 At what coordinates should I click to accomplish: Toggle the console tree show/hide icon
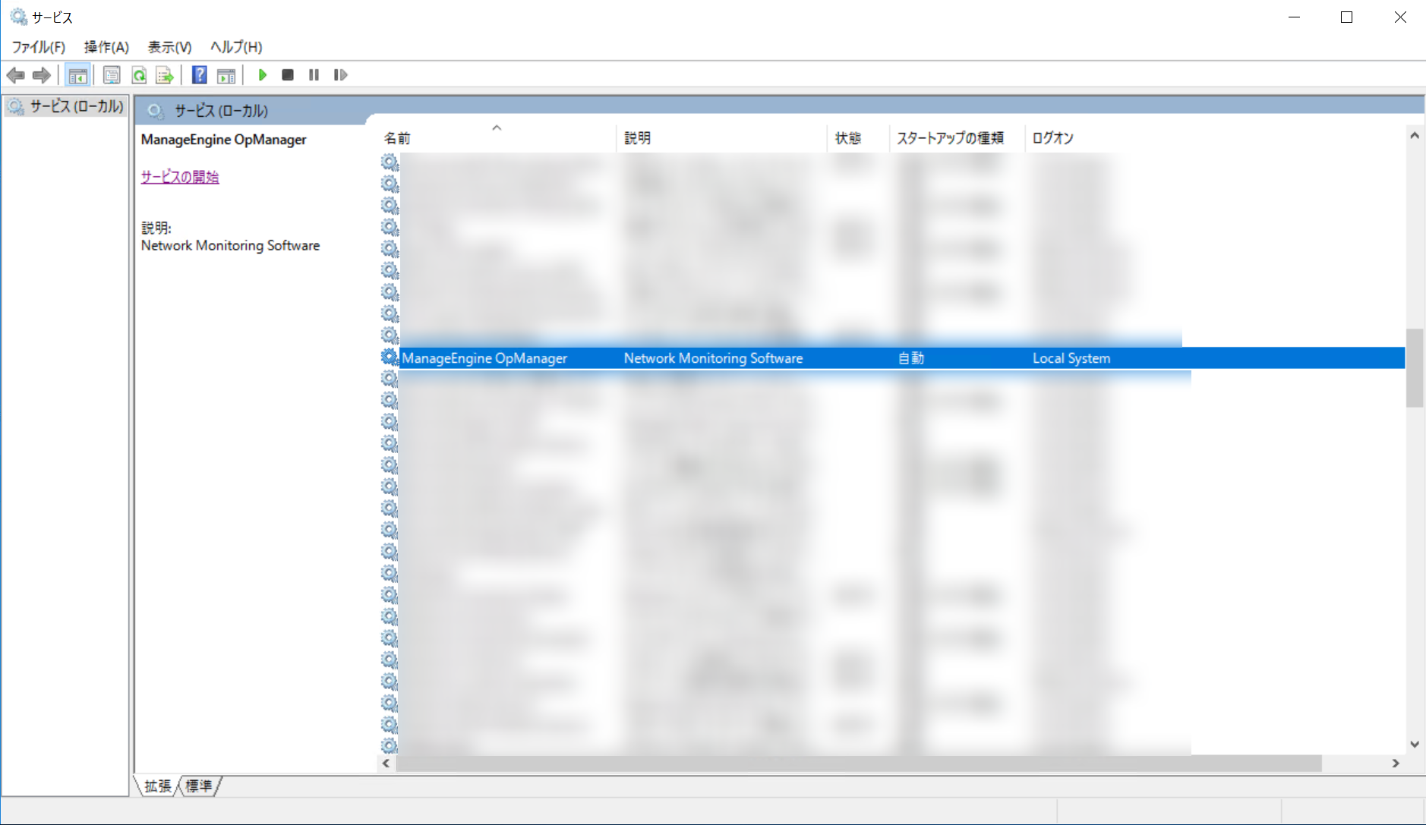(x=77, y=75)
